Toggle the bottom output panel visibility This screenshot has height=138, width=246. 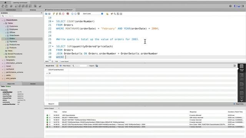(239, 6)
